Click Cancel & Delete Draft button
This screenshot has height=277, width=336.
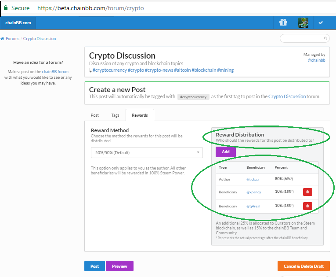(303, 266)
